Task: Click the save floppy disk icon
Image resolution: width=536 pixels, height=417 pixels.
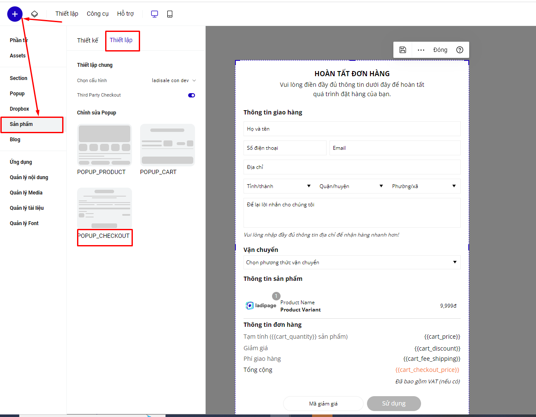Action: pyautogui.click(x=402, y=50)
